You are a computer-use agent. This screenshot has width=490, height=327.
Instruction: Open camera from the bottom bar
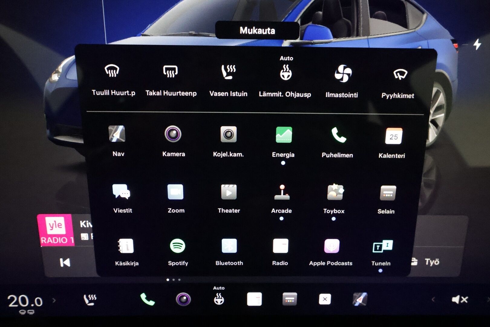pyautogui.click(x=183, y=299)
